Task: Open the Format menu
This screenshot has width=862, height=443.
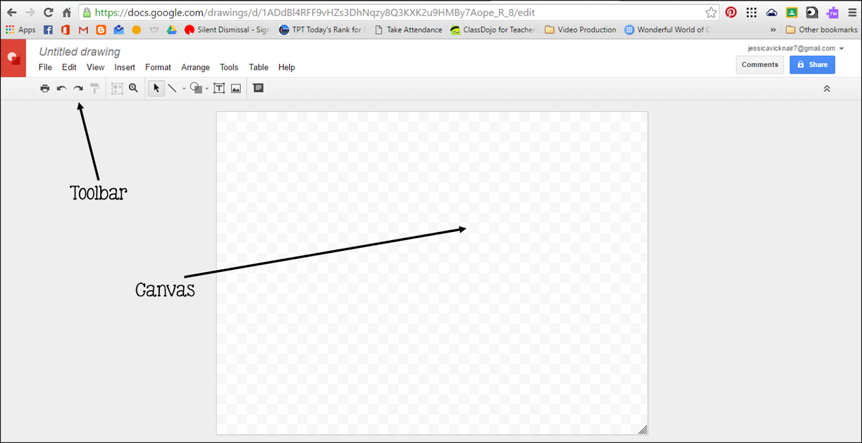Action: click(158, 67)
